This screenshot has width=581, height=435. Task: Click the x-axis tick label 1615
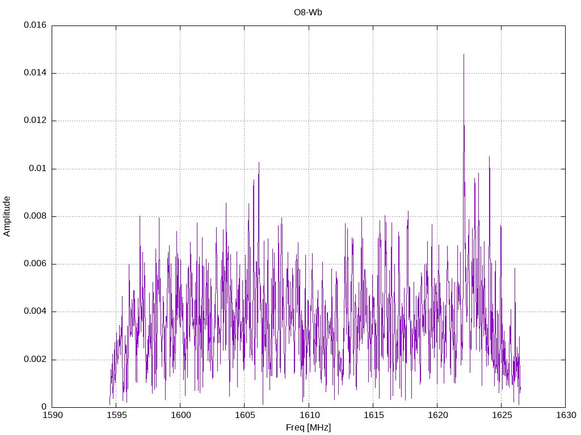point(373,415)
